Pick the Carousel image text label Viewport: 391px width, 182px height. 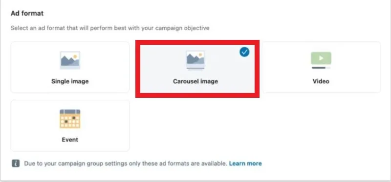pyautogui.click(x=195, y=81)
